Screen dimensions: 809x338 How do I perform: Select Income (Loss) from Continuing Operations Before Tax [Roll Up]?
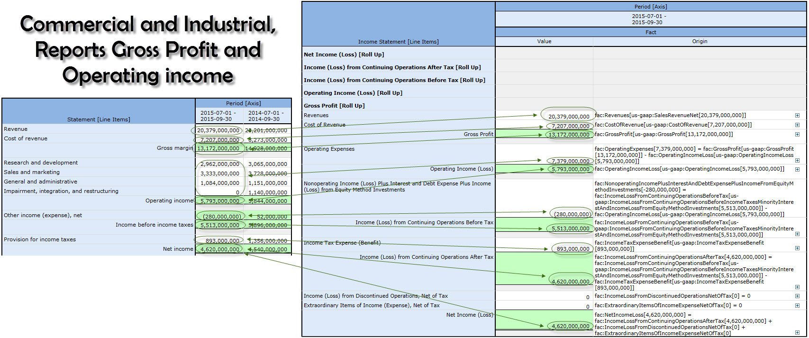(x=394, y=80)
